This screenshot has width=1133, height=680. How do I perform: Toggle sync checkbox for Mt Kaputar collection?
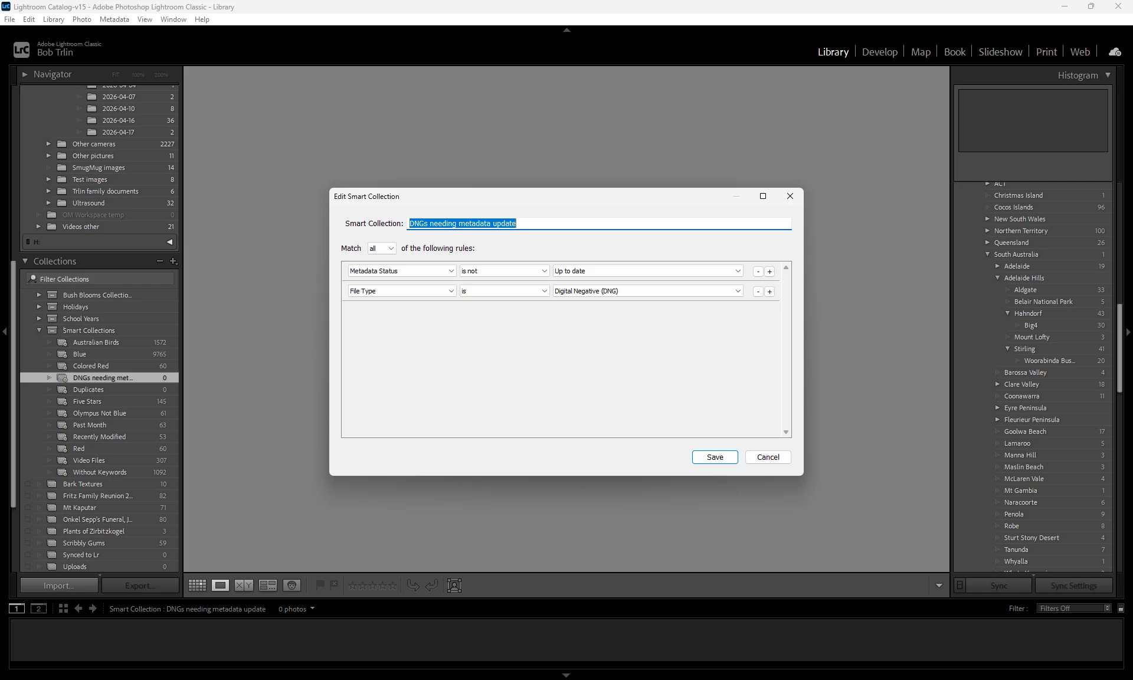(x=27, y=508)
